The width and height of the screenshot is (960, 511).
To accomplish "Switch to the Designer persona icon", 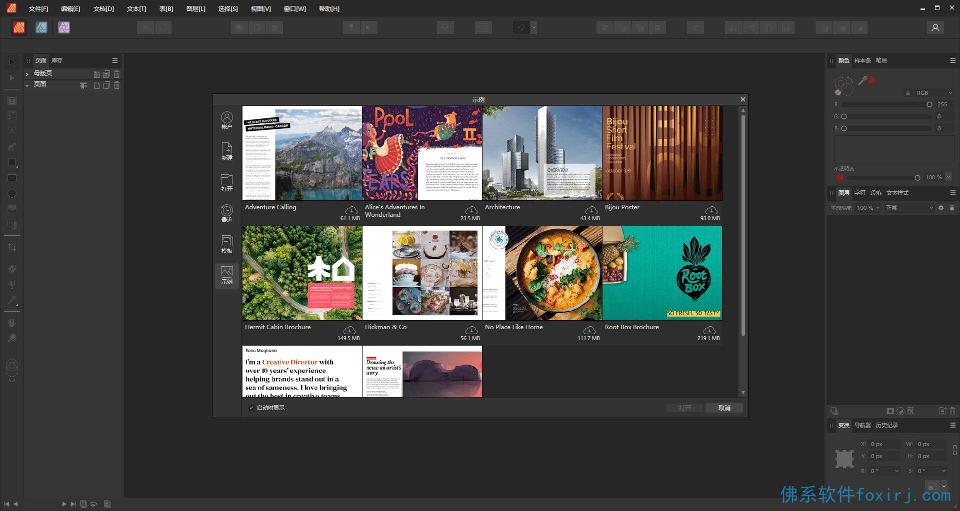I will [41, 27].
